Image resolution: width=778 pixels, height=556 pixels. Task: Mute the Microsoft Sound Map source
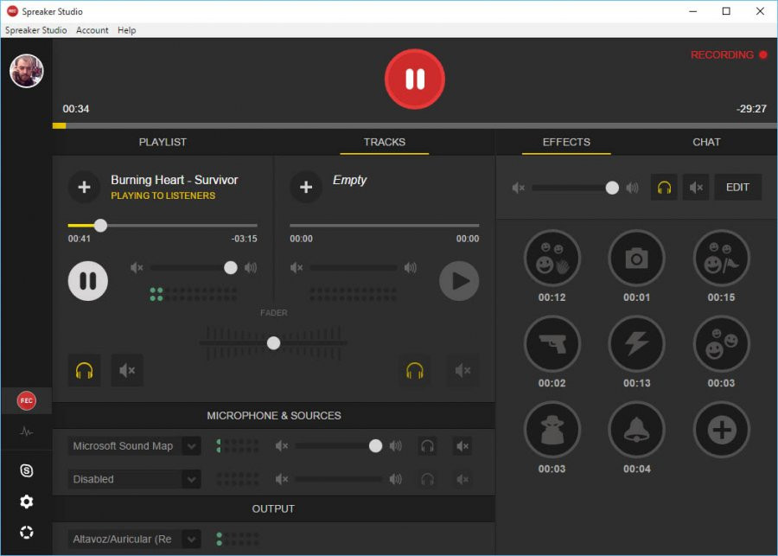point(462,446)
